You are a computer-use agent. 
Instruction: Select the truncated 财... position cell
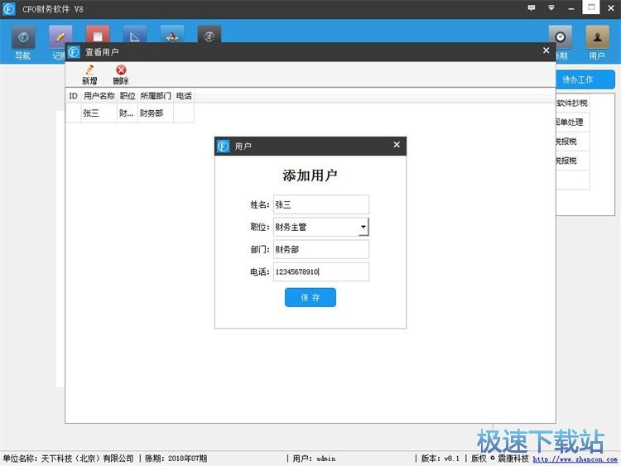click(128, 113)
